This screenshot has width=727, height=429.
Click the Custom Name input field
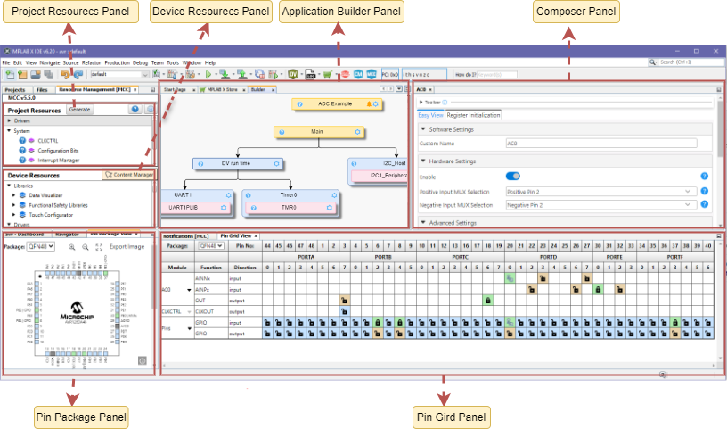pyautogui.click(x=600, y=143)
